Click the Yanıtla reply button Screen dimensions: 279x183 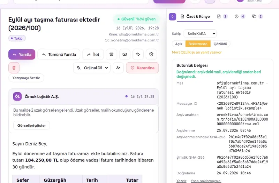[22, 54]
